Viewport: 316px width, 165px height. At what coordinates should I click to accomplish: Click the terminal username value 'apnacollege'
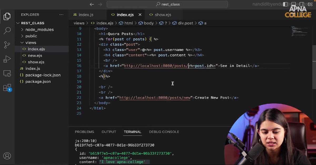pyautogui.click(x=116, y=158)
